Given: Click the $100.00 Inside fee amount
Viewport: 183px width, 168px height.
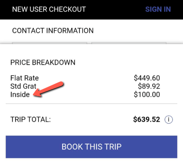Looking at the screenshot, I should click(x=147, y=94).
